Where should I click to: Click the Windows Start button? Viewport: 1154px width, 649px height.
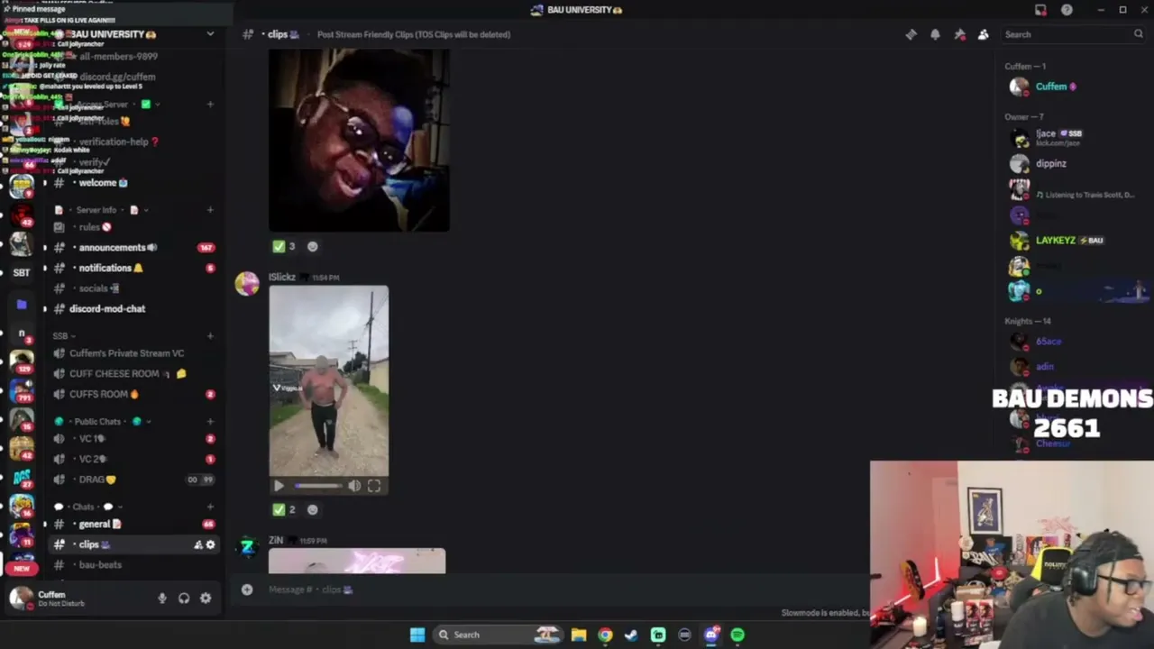pyautogui.click(x=417, y=635)
